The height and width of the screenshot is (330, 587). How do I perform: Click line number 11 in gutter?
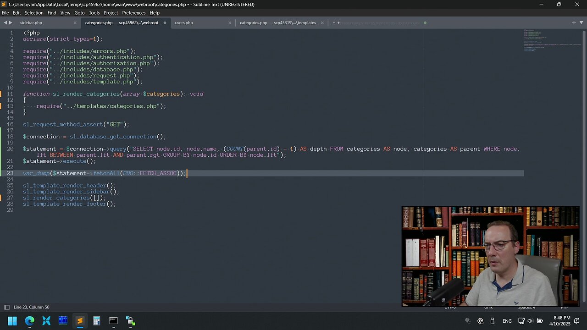click(10, 94)
